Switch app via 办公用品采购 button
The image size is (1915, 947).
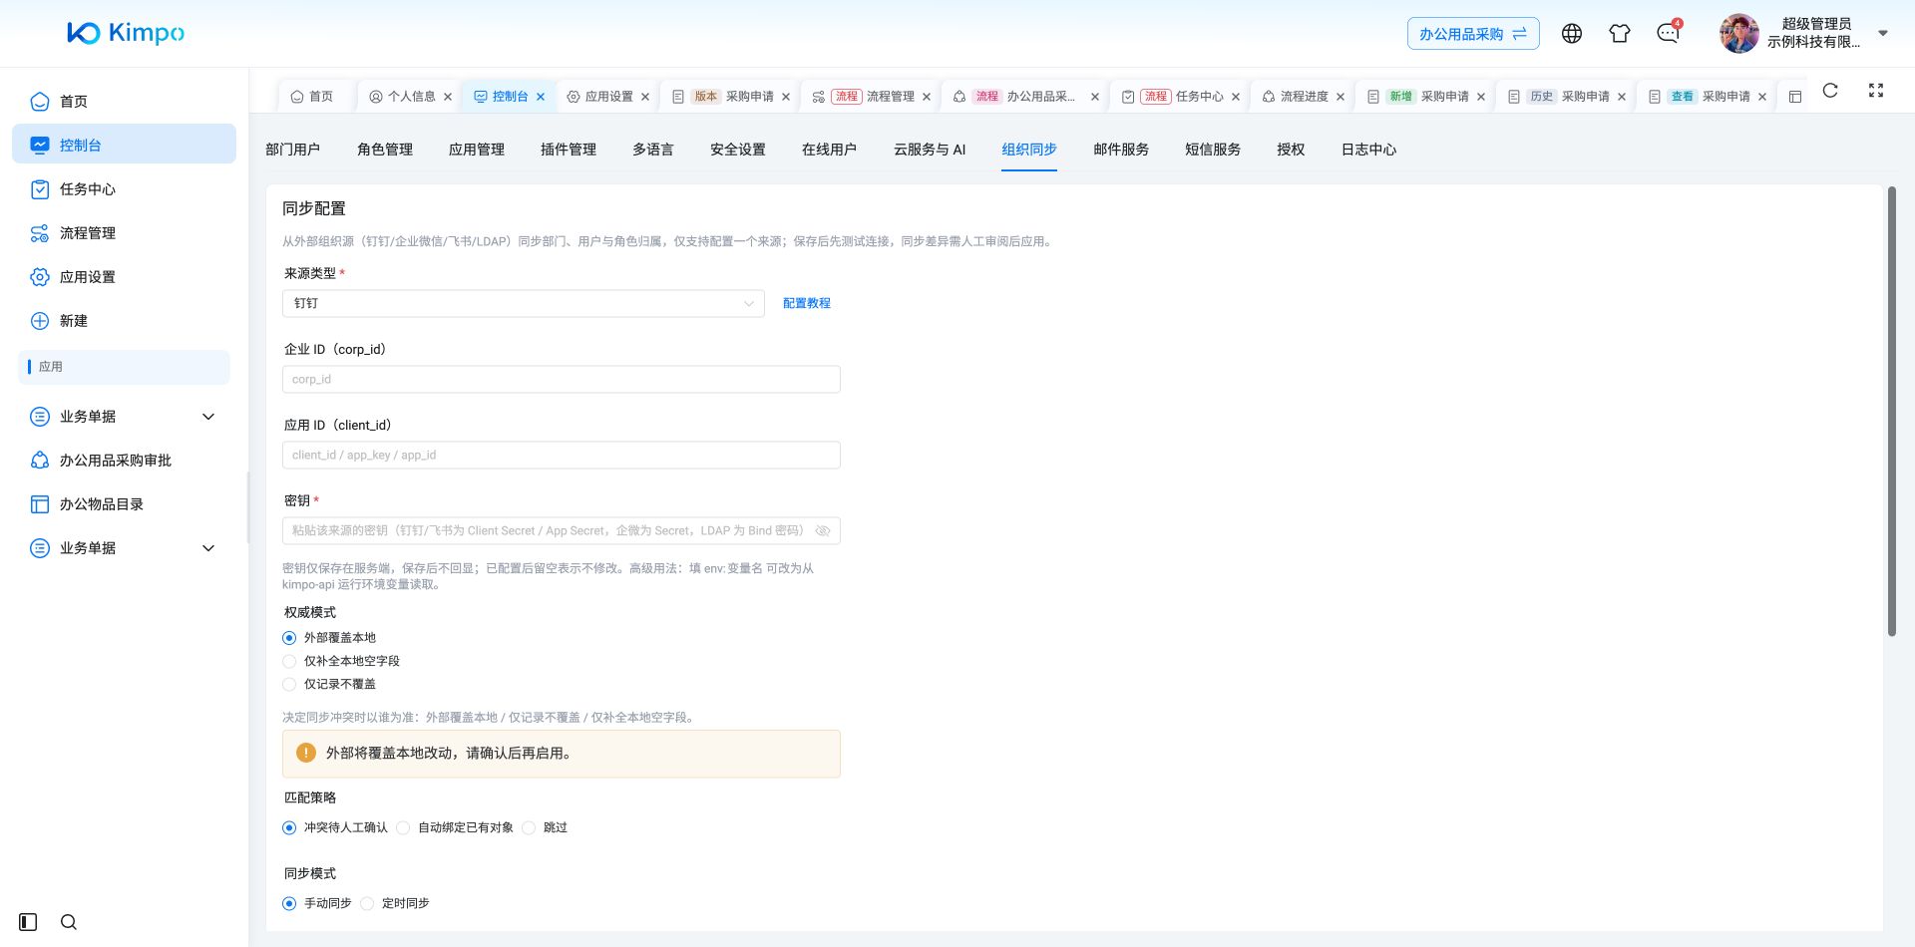(x=1473, y=34)
